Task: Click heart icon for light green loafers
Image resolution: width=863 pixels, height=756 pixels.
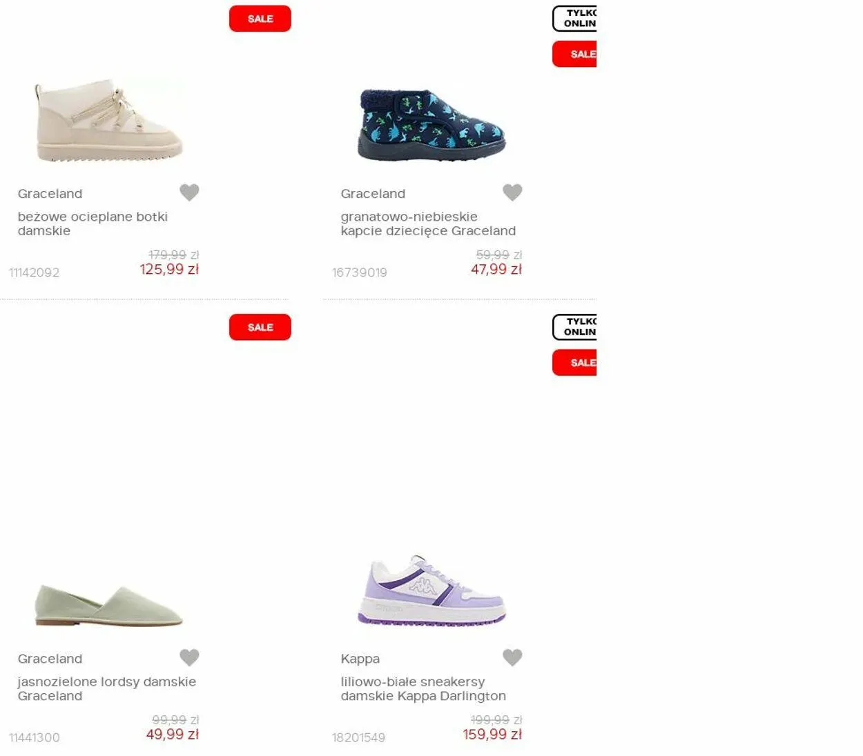Action: coord(189,657)
